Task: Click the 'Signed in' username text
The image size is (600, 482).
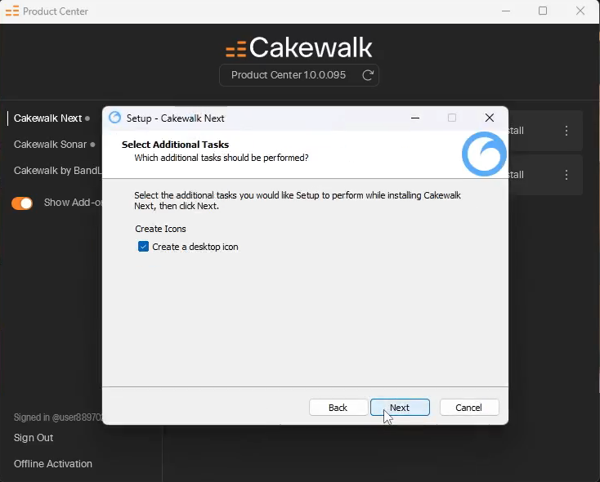Action: point(58,417)
